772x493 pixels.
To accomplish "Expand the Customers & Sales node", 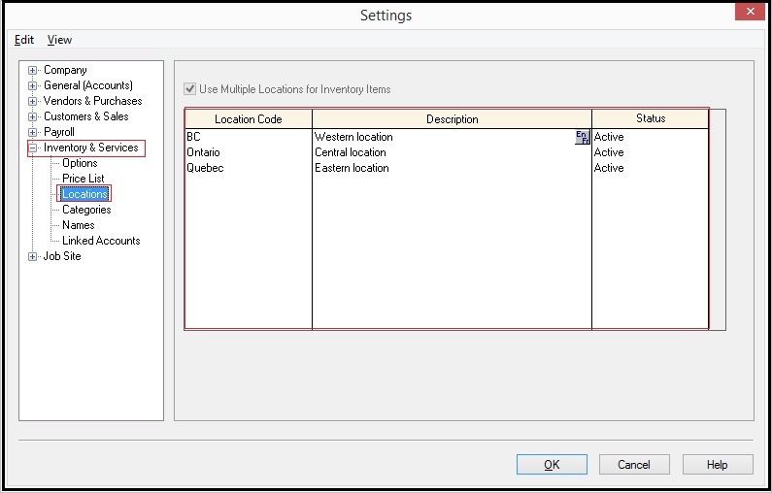I will 33,116.
